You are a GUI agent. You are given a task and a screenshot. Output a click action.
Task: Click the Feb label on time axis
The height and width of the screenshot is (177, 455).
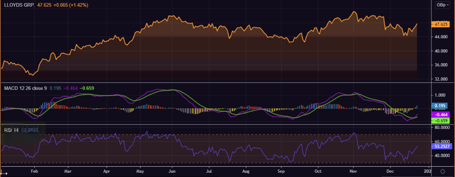click(x=34, y=171)
